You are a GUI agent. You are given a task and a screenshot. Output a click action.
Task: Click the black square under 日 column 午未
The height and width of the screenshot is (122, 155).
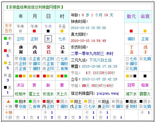[48, 31]
